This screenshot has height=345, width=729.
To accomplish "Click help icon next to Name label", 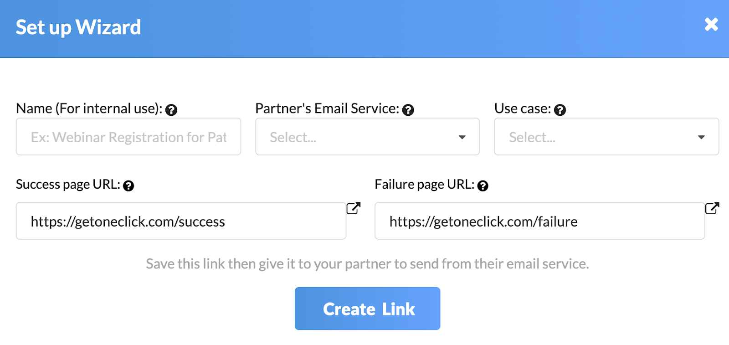I will tap(171, 110).
